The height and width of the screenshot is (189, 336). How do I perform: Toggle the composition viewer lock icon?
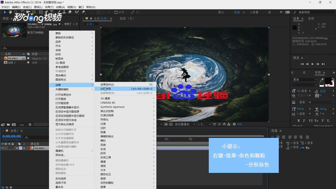[91, 18]
